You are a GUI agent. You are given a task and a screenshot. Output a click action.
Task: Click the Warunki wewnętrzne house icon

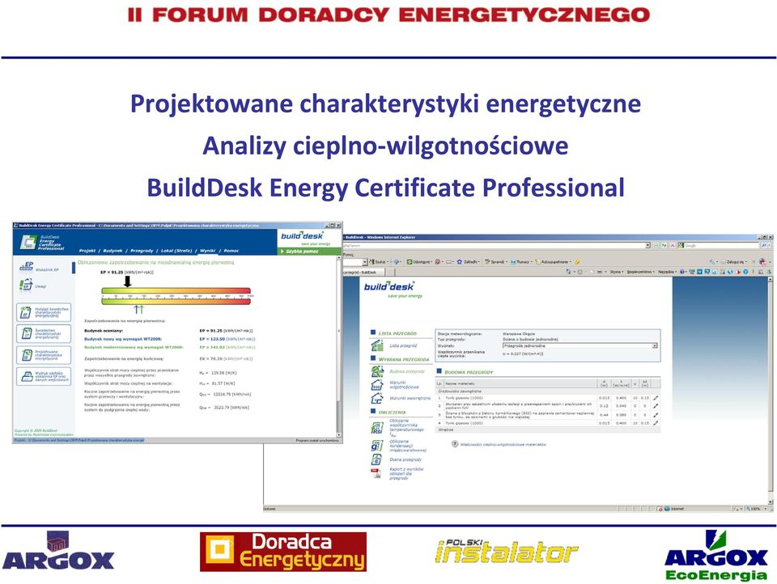376,398
